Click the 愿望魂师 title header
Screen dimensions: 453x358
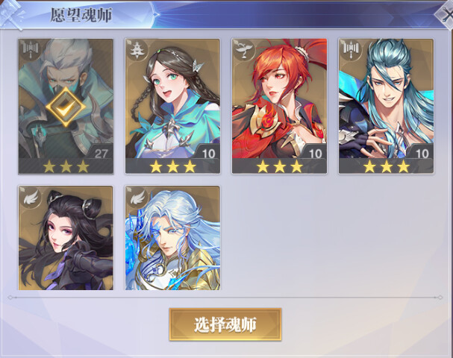click(x=81, y=15)
